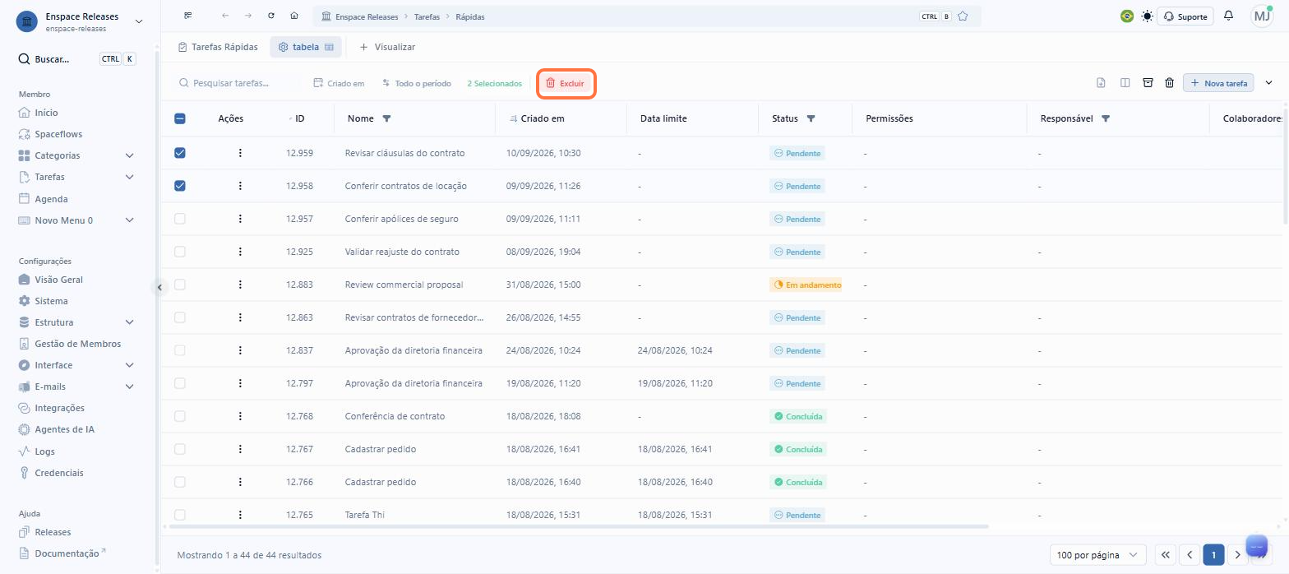Check the Review commercial proposal row
Viewport: 1289px width, 574px height.
[x=180, y=285]
